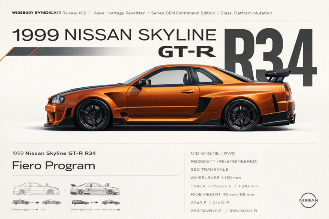The height and width of the screenshot is (219, 329).
Task: Click the orange Skyline car image
Action: pos(170,98)
